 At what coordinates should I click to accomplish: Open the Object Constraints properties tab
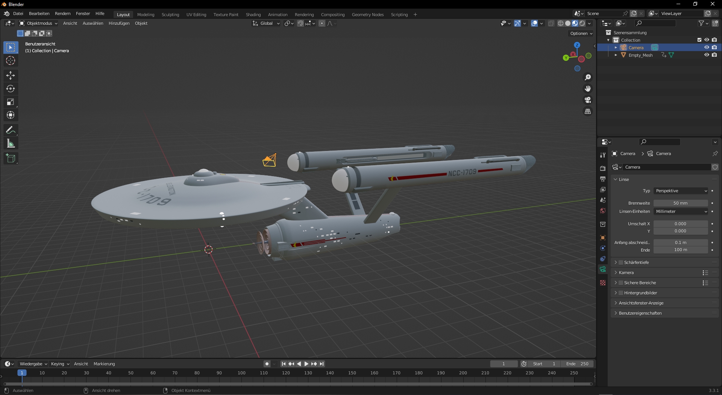coord(603,259)
